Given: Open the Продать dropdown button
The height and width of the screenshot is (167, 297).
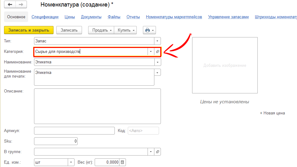Looking at the screenshot, I should tap(101, 30).
